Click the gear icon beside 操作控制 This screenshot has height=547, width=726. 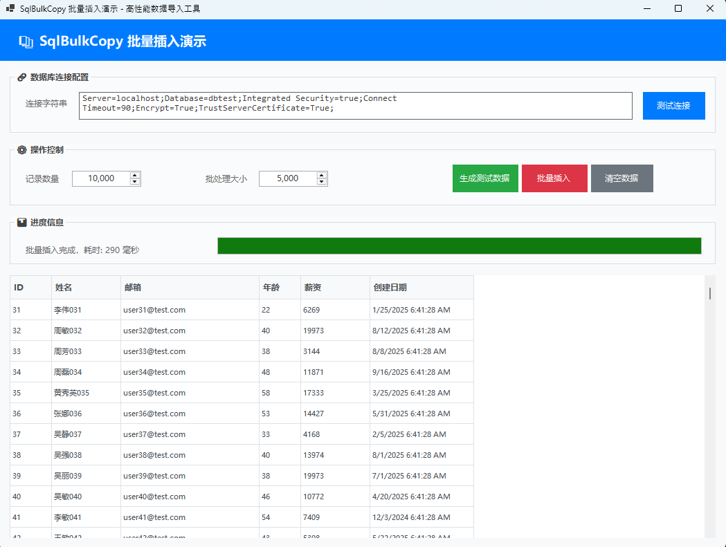[x=21, y=150]
